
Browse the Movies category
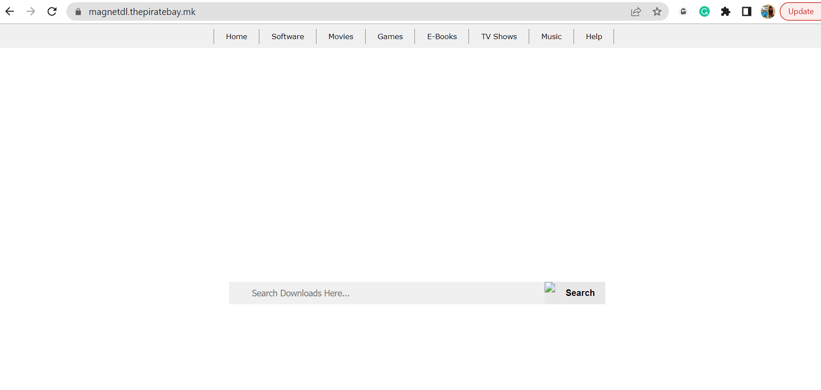[341, 36]
